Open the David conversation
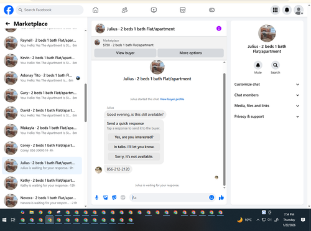311x231 pixels. [x=42, y=113]
